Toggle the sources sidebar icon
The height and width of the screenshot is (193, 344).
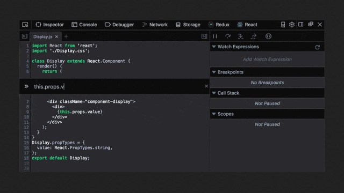tap(25, 36)
